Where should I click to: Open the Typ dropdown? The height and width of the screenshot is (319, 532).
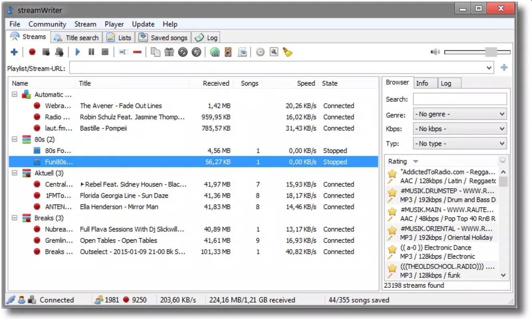click(x=460, y=144)
